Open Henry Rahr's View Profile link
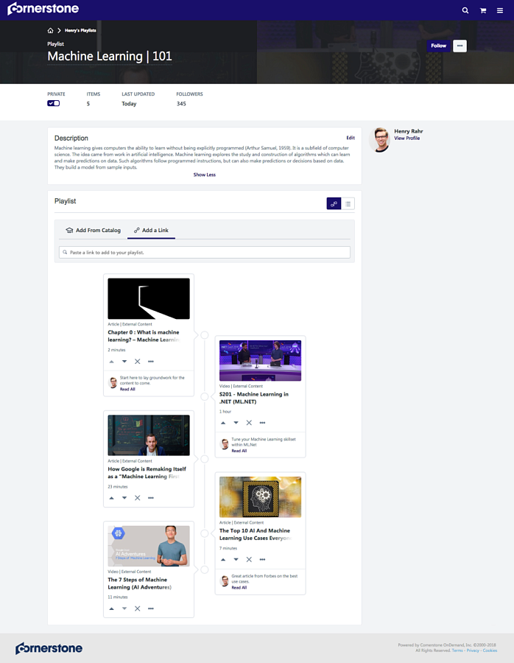The height and width of the screenshot is (663, 514). click(407, 138)
